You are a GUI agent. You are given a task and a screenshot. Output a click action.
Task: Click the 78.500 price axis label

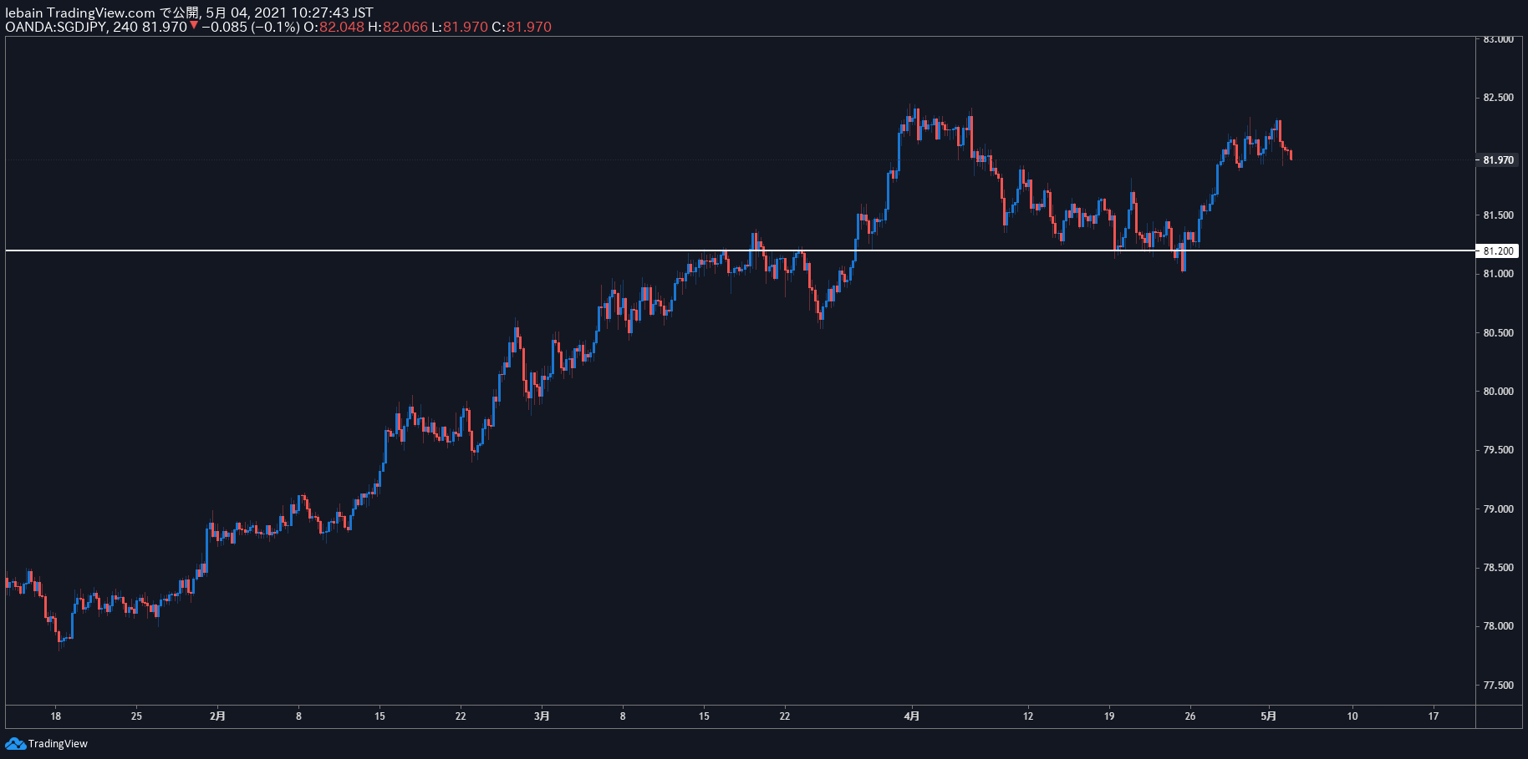pyautogui.click(x=1498, y=568)
